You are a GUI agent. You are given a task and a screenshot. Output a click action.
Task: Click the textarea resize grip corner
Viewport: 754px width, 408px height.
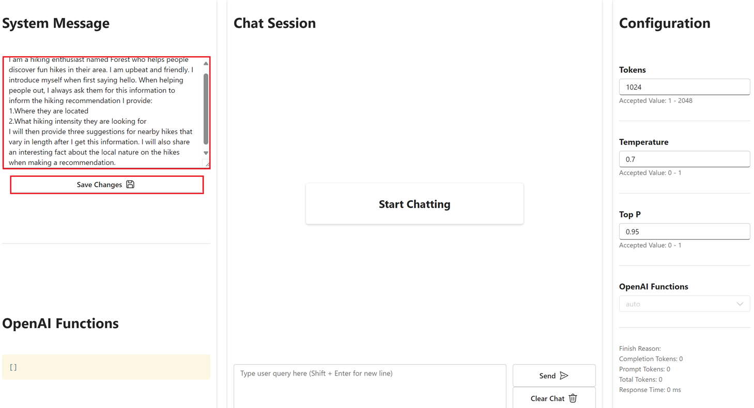[x=207, y=164]
